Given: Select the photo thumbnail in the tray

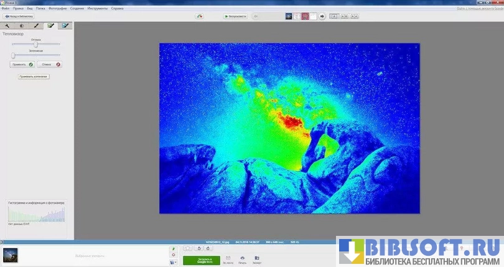Looking at the screenshot, I should tap(11, 255).
